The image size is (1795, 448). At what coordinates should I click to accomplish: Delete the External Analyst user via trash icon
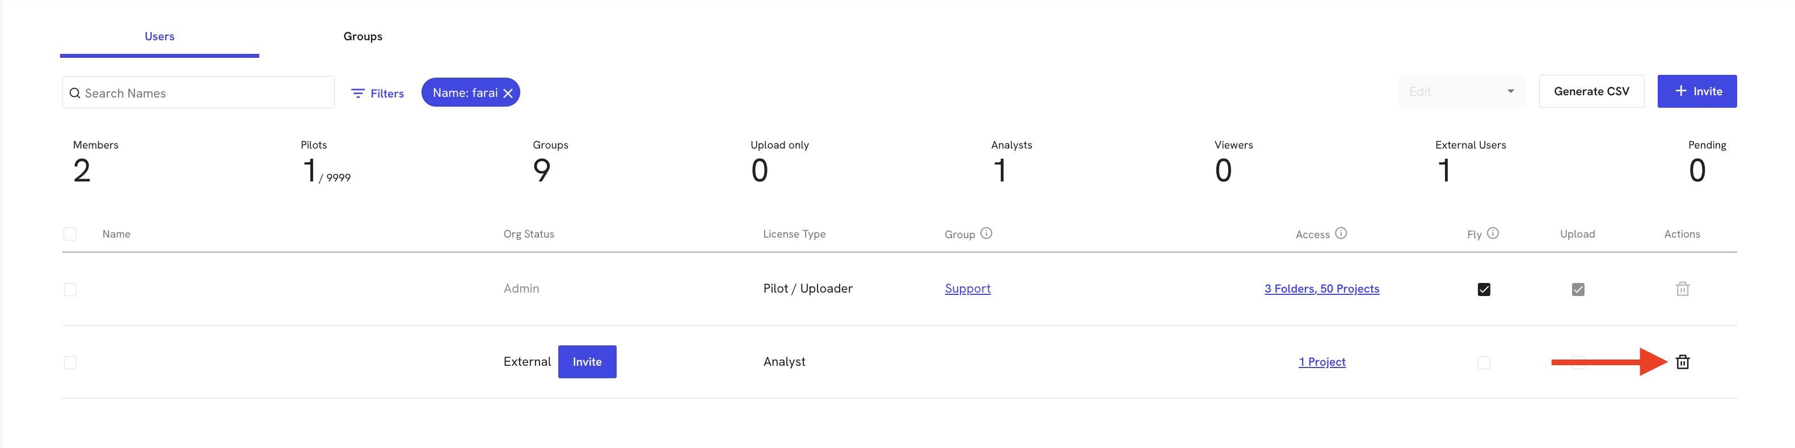click(1682, 362)
